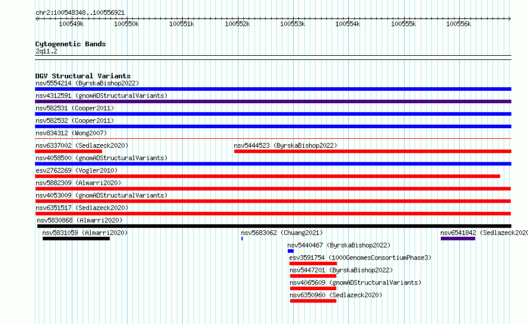Click the 100555k ruler tick label
The height and width of the screenshot is (324, 528).
[x=403, y=24]
